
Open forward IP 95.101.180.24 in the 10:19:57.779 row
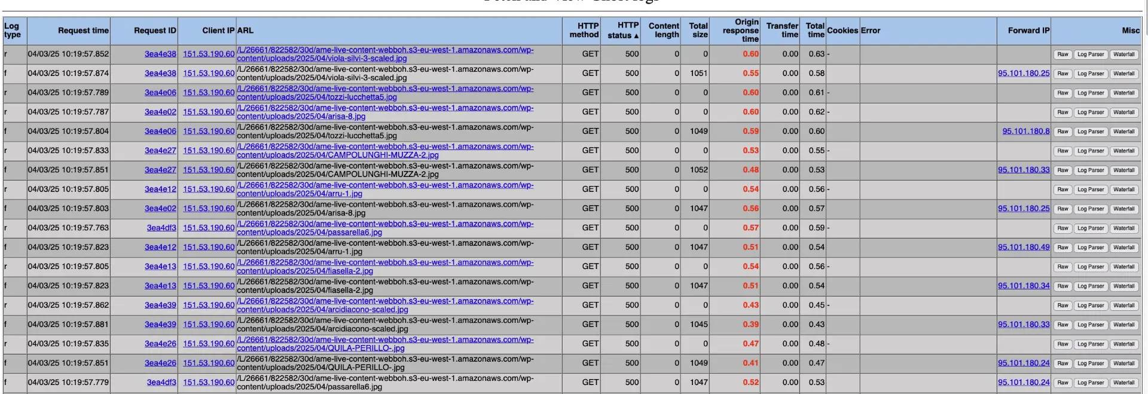1024,383
